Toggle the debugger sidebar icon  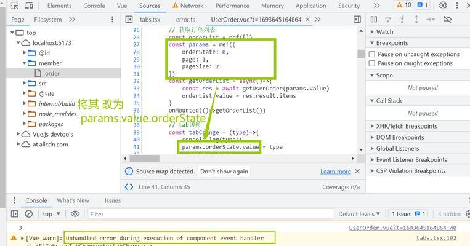tap(357, 20)
